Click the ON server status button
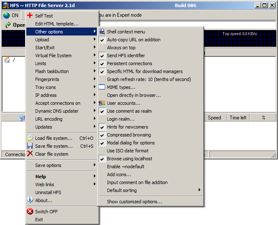Image resolution: width=278 pixels, height=225 pixels. point(11,15)
